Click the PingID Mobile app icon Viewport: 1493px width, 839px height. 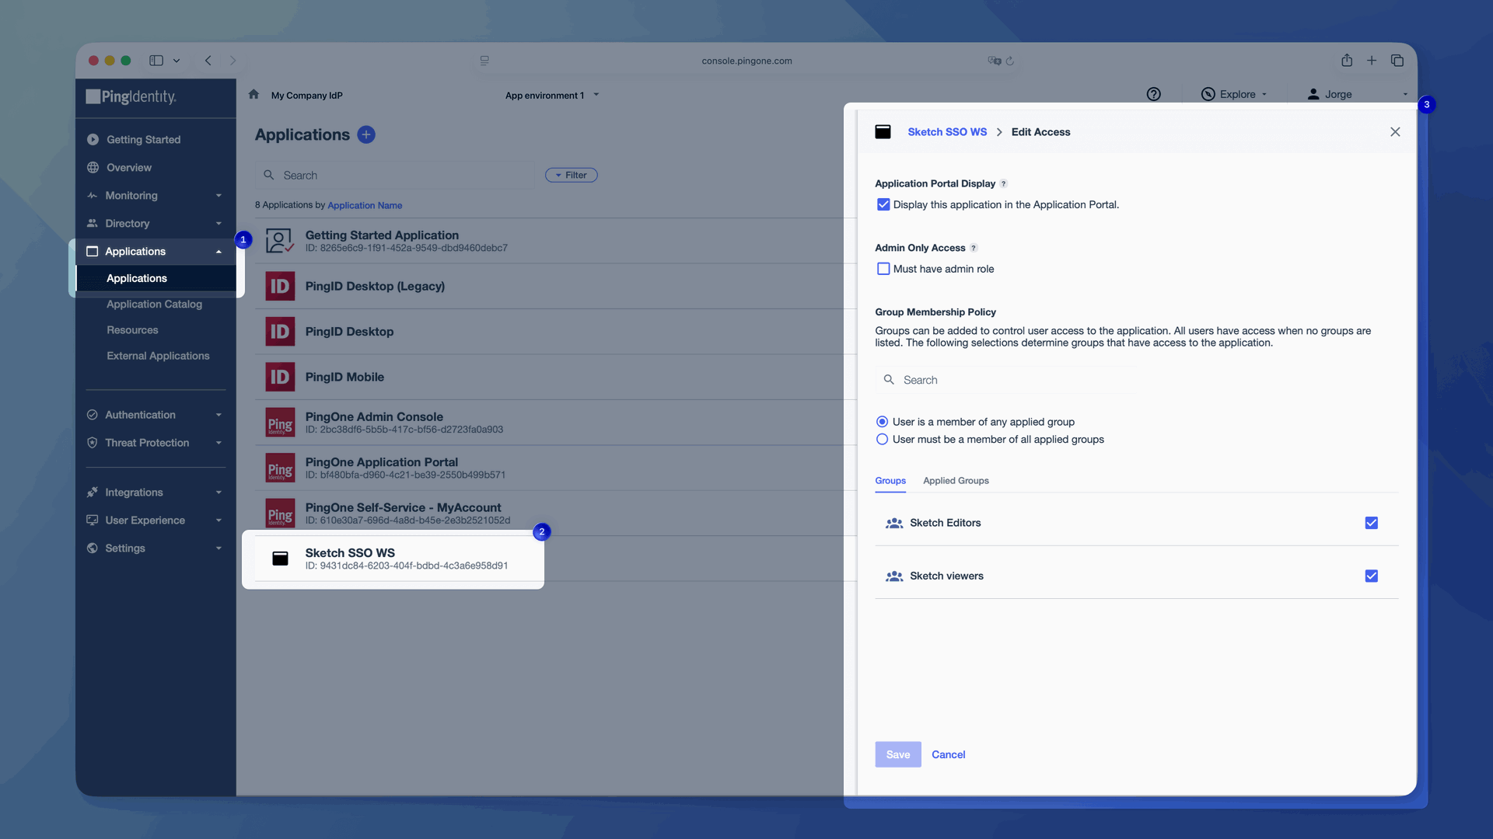(280, 377)
